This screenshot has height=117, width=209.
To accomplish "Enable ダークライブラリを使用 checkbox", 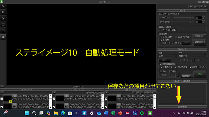I will click(x=86, y=93).
